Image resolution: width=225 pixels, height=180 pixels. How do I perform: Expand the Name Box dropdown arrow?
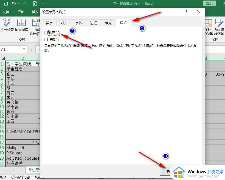pyautogui.click(x=24, y=49)
